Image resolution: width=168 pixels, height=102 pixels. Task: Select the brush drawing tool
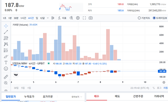point(6,56)
